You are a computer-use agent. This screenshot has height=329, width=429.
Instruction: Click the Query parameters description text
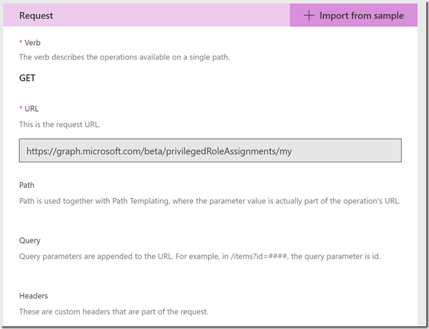(200, 257)
